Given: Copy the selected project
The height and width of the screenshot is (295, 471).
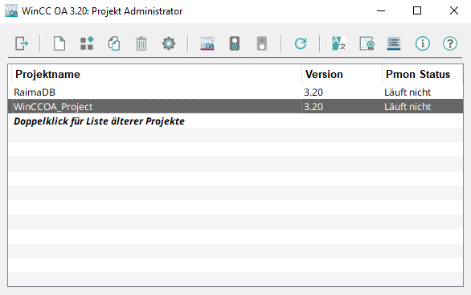Looking at the screenshot, I should (x=114, y=43).
